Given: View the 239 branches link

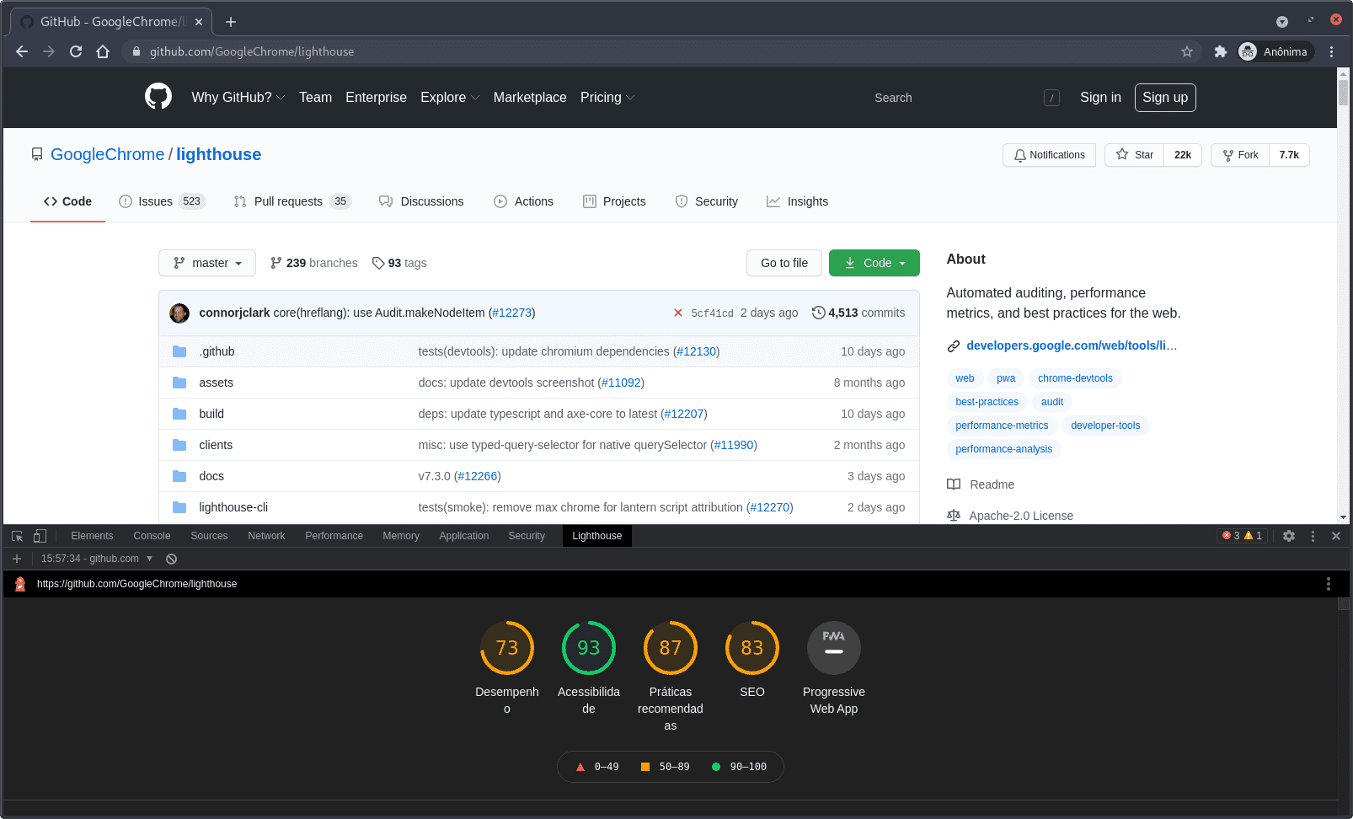Looking at the screenshot, I should pos(313,263).
